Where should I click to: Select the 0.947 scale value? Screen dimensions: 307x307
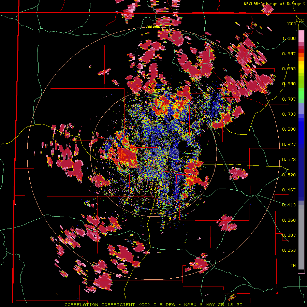click(289, 54)
